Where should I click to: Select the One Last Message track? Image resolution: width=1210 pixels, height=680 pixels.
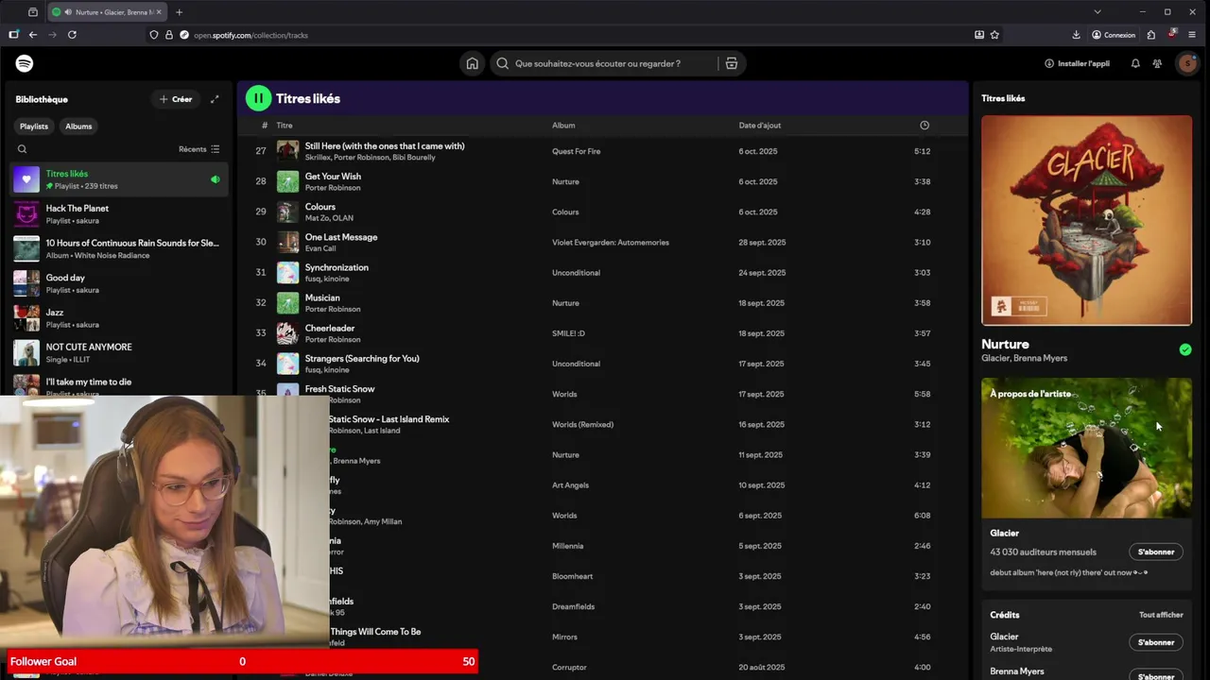[x=603, y=242]
